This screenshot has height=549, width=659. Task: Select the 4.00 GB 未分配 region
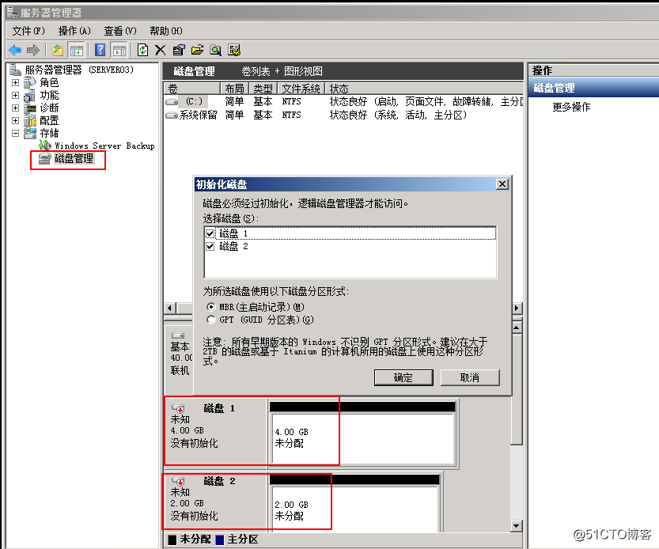click(362, 438)
